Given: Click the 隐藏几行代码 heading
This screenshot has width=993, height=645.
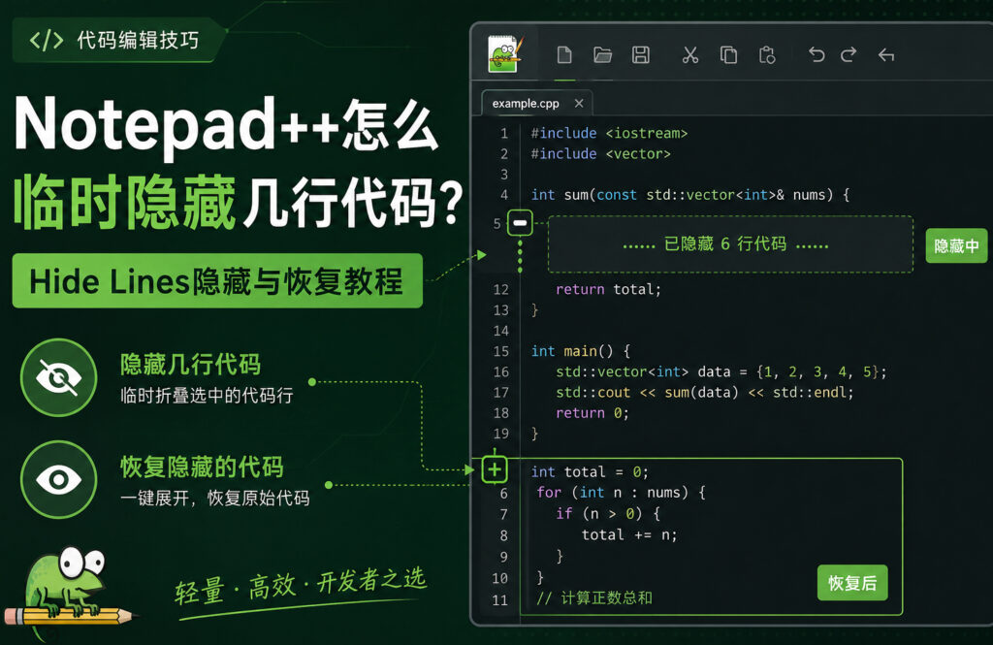Looking at the screenshot, I should [x=191, y=365].
